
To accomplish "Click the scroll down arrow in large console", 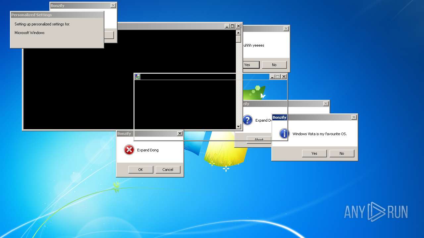I will [238, 127].
